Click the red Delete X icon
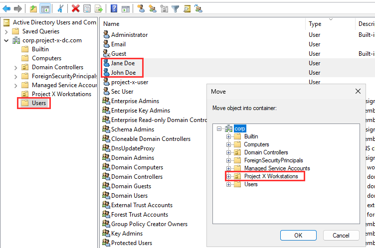Image resolution: width=375 pixels, height=248 pixels. coord(75,8)
